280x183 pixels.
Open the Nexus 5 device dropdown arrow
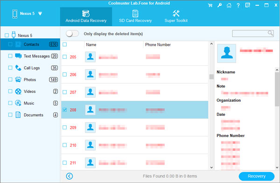tap(40, 14)
